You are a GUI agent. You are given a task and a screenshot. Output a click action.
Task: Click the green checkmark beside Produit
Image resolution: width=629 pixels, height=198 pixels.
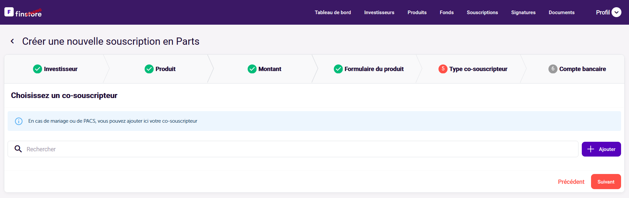click(x=149, y=69)
